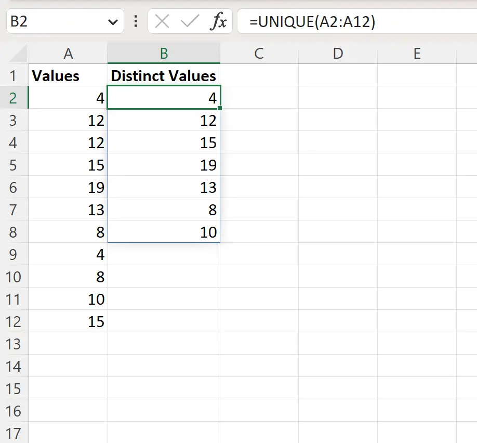
Task: Select row 13 header
Action: pos(14,344)
